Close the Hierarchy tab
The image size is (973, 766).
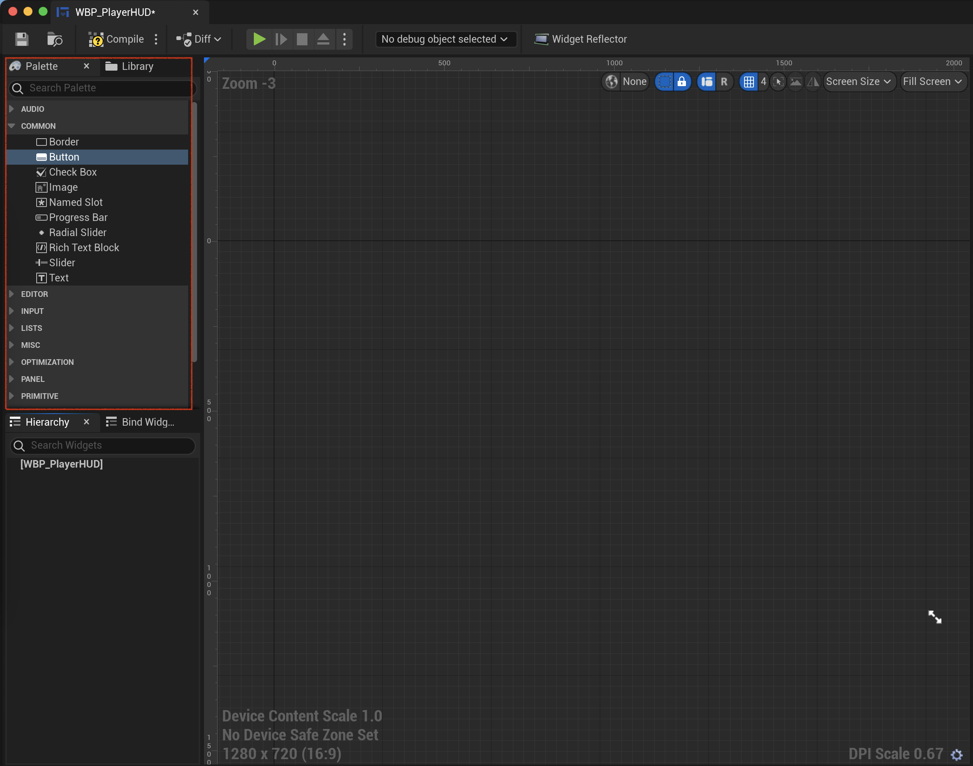pyautogui.click(x=86, y=422)
